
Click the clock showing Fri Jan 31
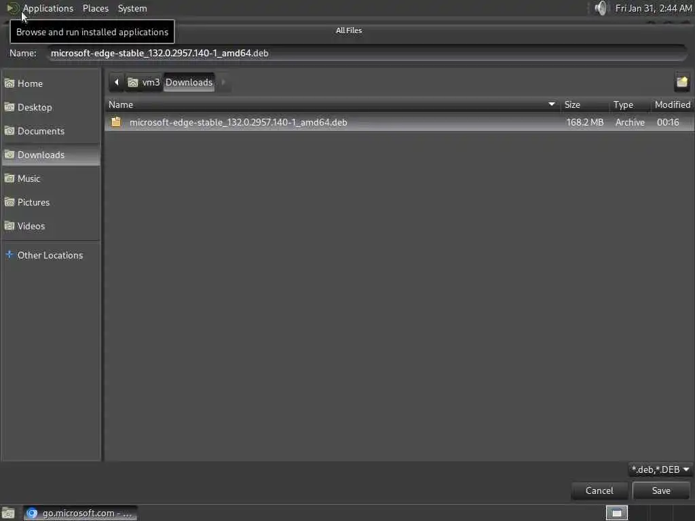click(x=654, y=8)
